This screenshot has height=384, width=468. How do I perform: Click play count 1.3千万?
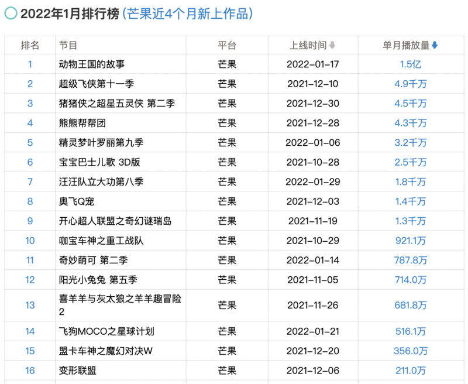click(411, 221)
